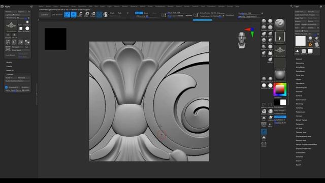Select the white main color swatch
This screenshot has height=183, width=325.
[283, 102]
